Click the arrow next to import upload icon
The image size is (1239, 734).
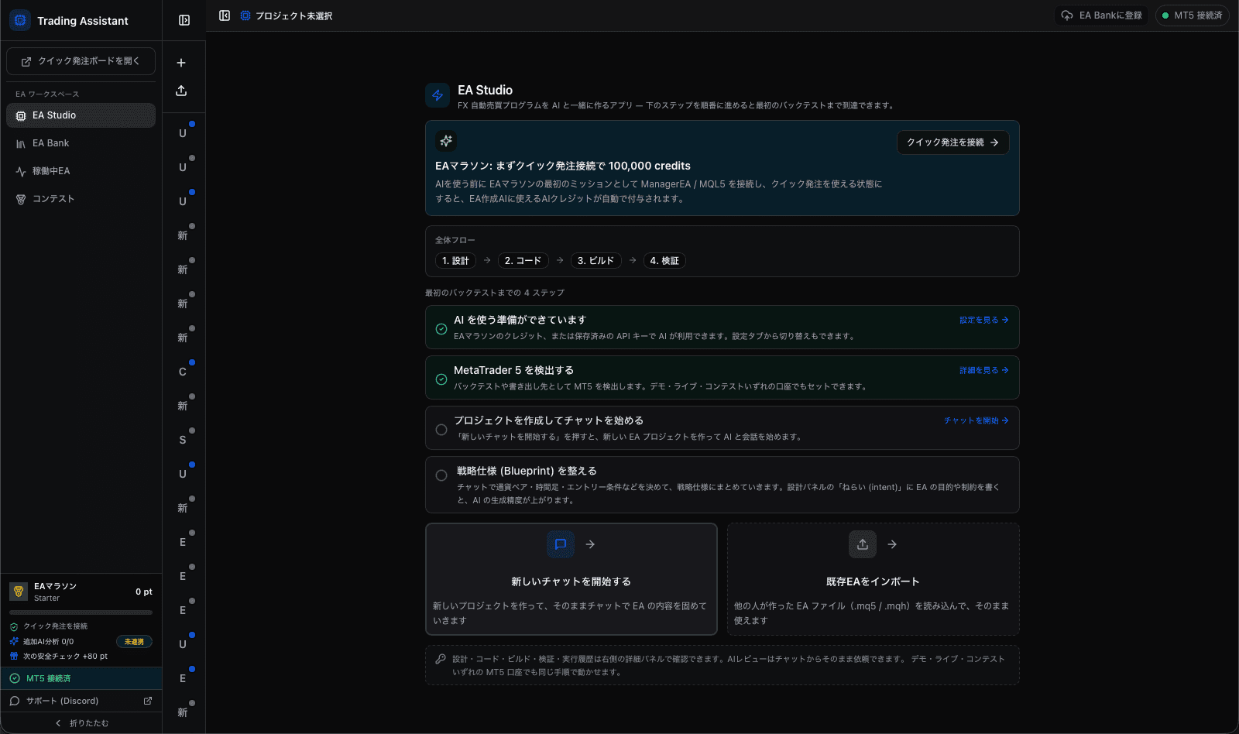point(892,544)
